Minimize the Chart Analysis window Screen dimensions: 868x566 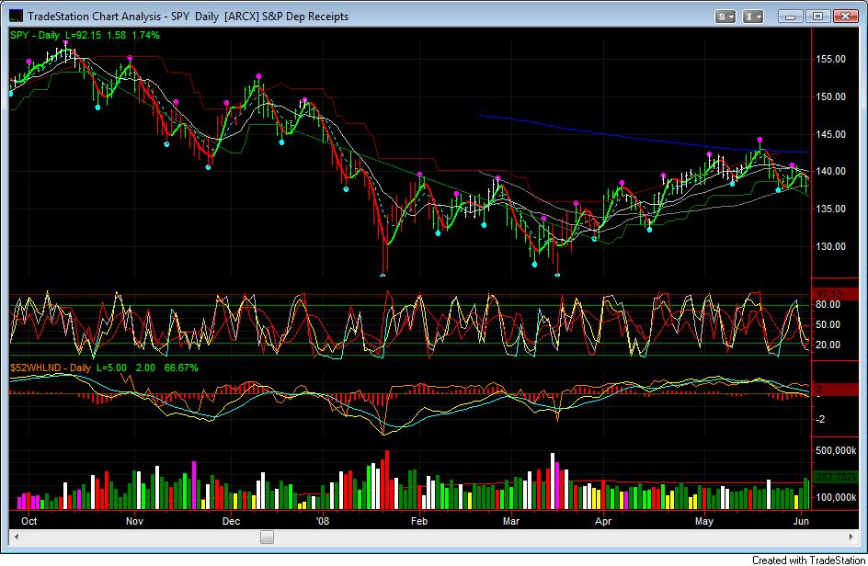pos(790,17)
